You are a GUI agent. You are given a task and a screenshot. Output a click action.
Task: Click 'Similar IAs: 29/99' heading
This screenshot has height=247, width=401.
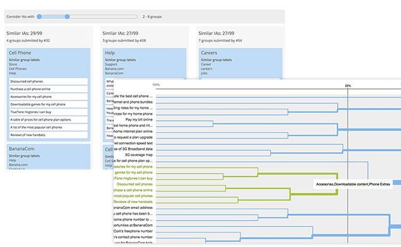click(24, 33)
